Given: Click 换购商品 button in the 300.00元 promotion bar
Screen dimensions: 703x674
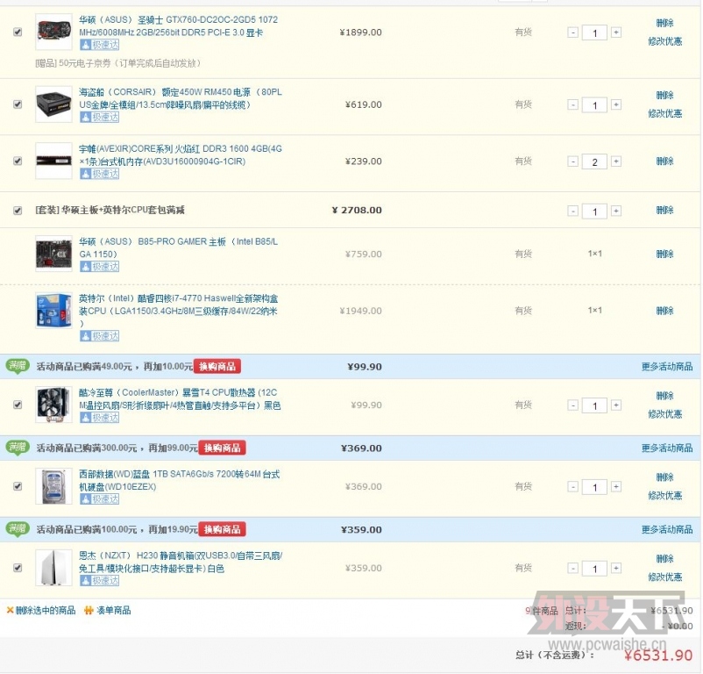Looking at the screenshot, I should pos(223,448).
